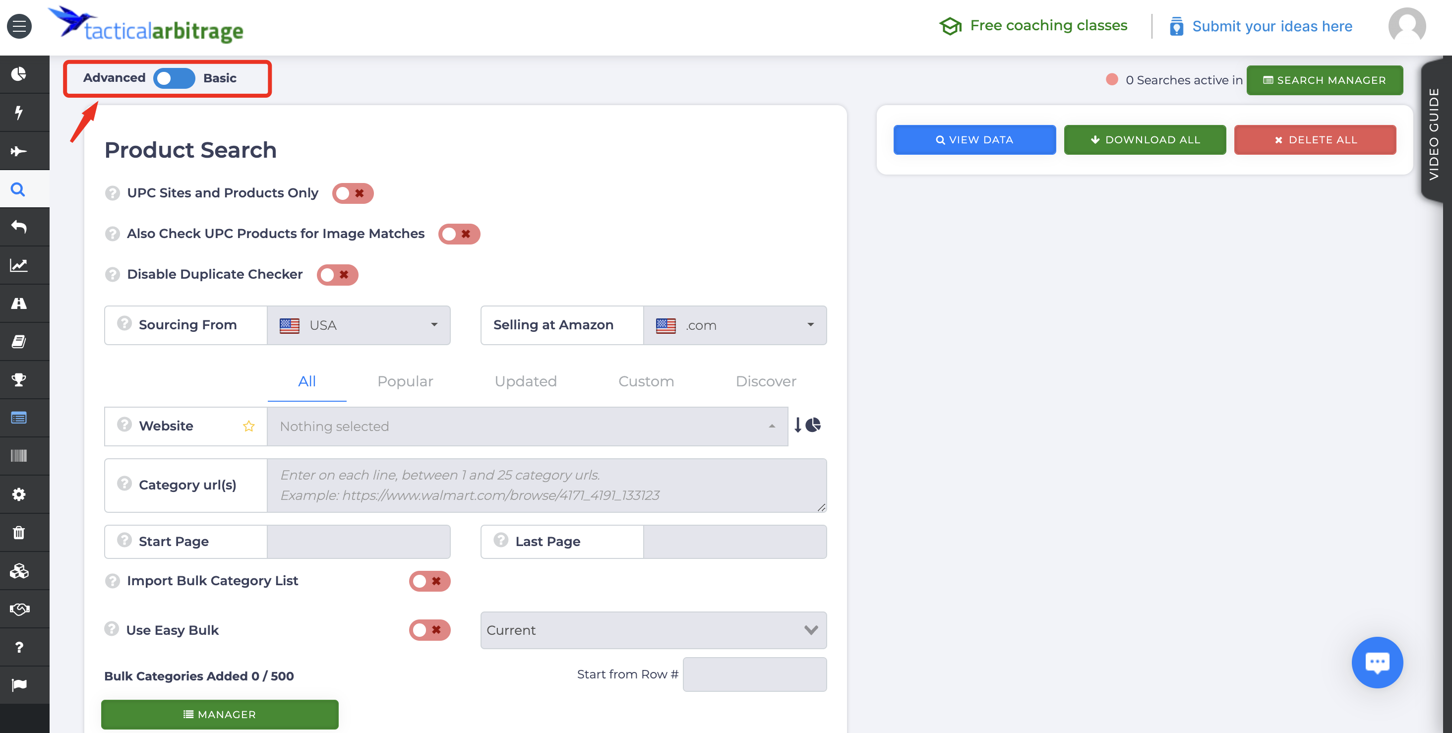
Task: Click the Bulk Categories Added 0 / 500 text
Action: point(199,676)
